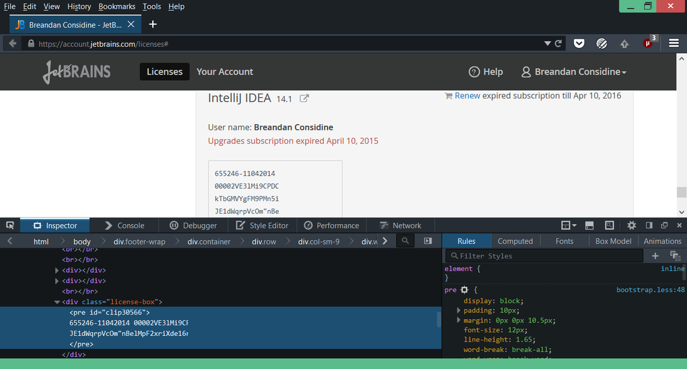
Task: Expand the first collapsed empty div node
Action: click(x=57, y=270)
